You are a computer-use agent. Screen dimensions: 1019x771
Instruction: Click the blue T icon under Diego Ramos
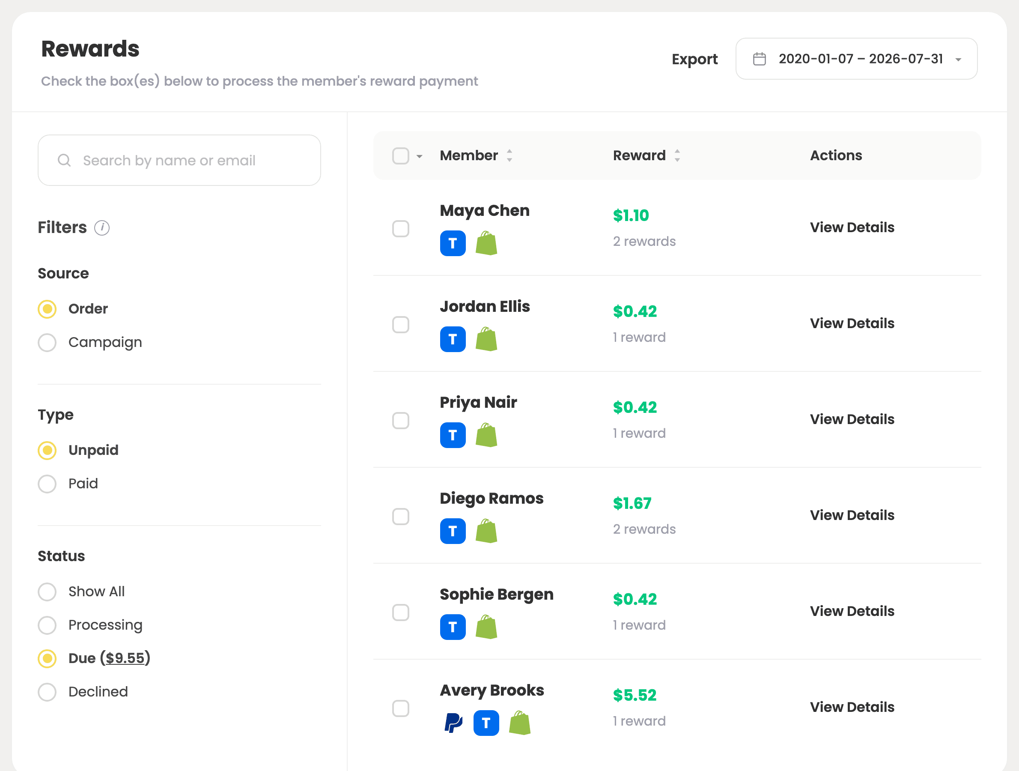pyautogui.click(x=453, y=531)
